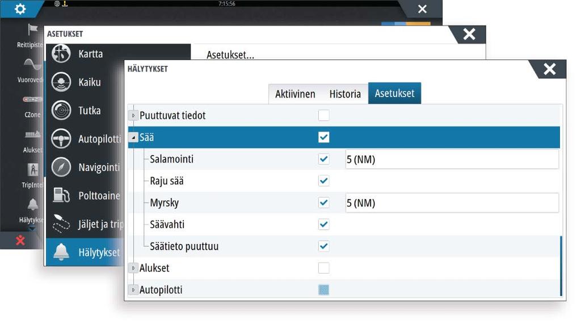Screen dimensions: 581x328
Task: Open Asetukset... entry in settings pane
Action: pyautogui.click(x=230, y=55)
